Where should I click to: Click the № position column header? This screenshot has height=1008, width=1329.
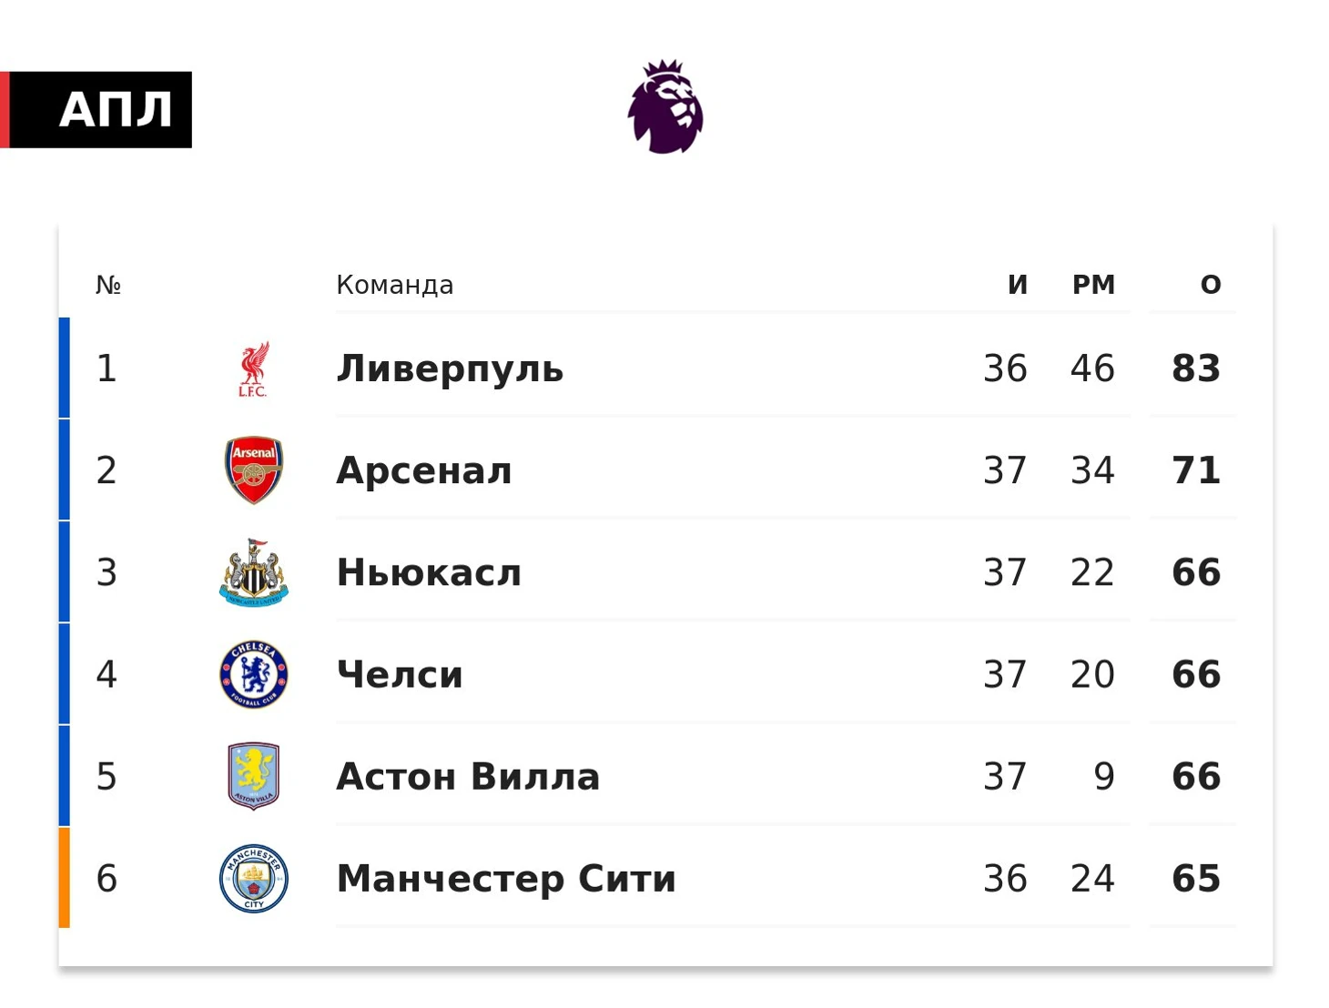[x=108, y=285]
